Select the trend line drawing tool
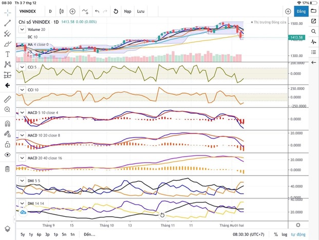The width and height of the screenshot is (319, 240). (7, 23)
